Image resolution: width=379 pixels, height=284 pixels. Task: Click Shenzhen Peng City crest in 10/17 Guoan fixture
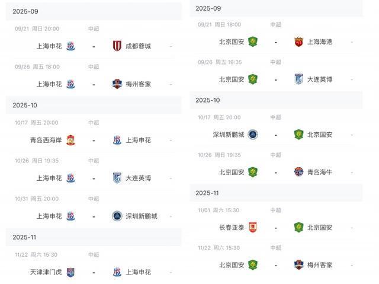pos(253,135)
